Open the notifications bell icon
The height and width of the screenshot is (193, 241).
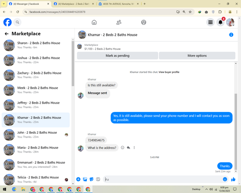220,22
